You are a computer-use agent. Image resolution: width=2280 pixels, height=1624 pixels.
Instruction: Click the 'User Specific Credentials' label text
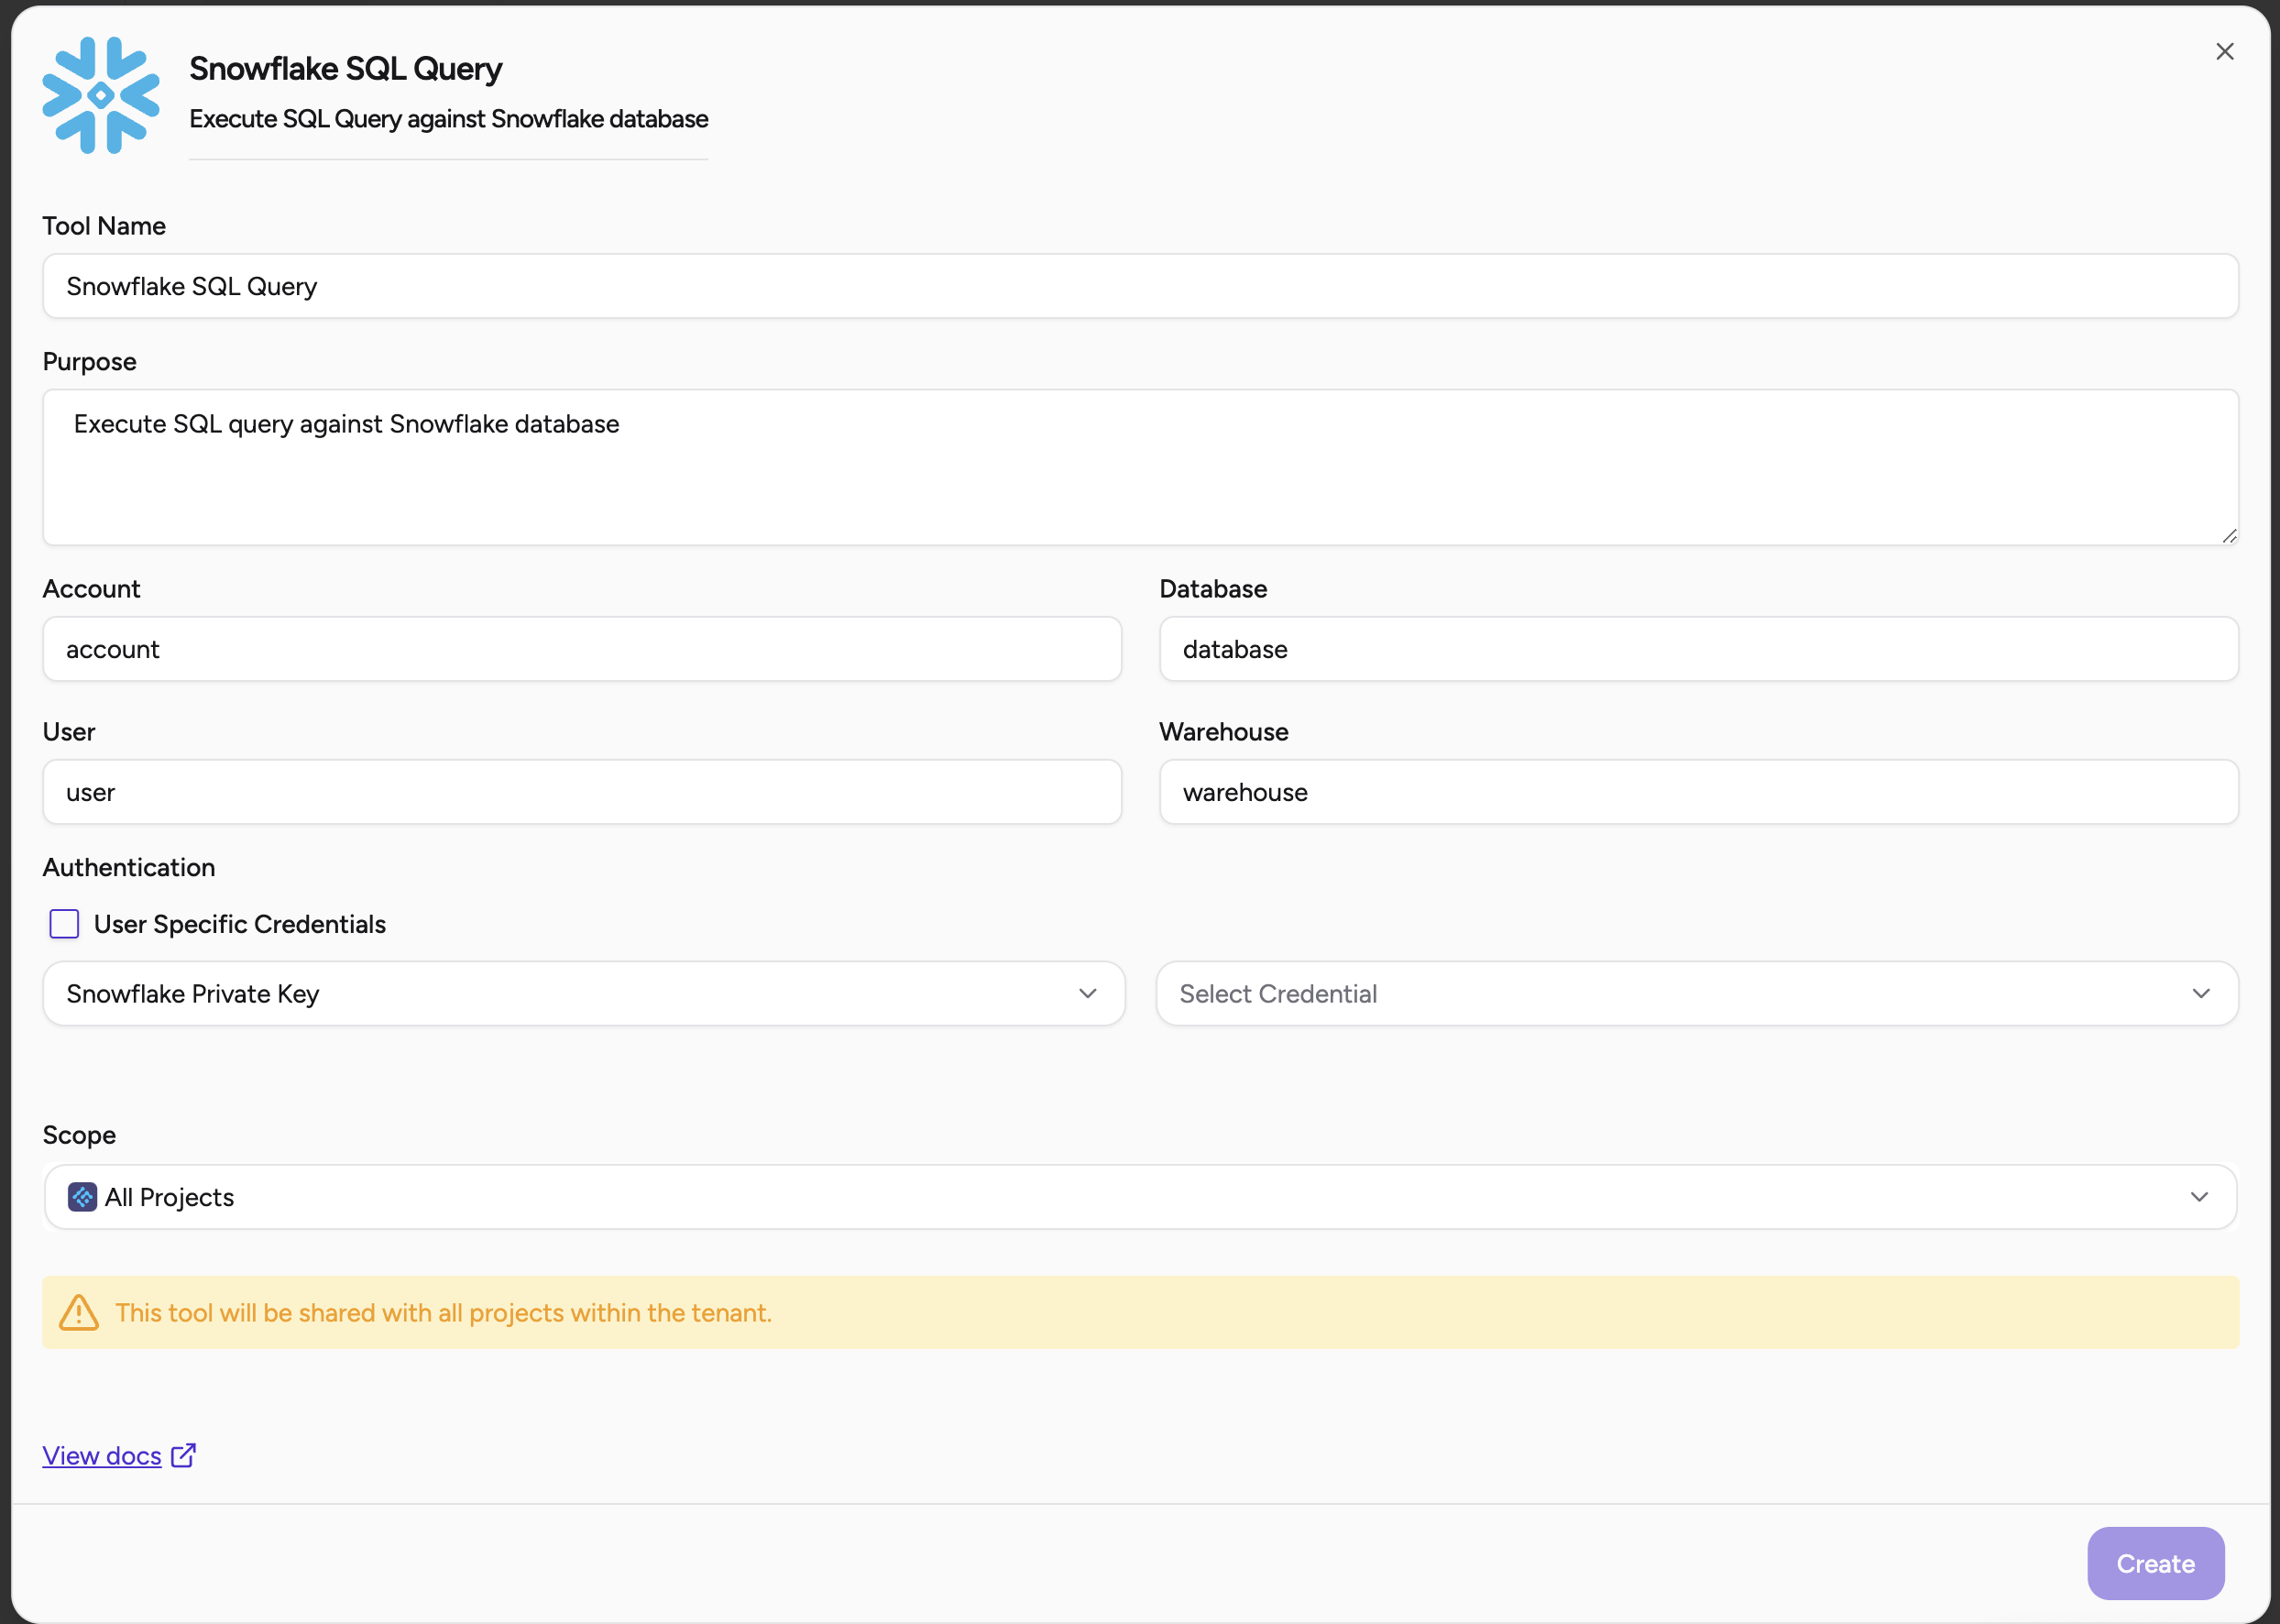tap(240, 924)
